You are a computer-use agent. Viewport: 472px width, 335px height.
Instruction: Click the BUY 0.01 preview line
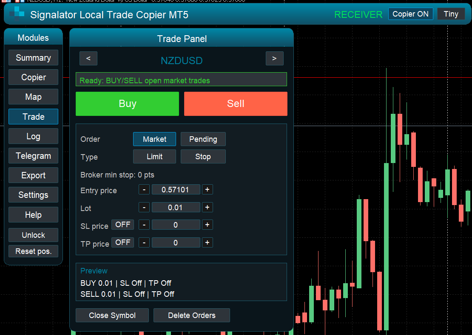126,283
